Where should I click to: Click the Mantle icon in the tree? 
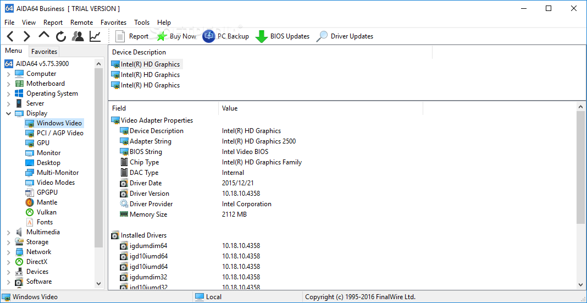[30, 202]
